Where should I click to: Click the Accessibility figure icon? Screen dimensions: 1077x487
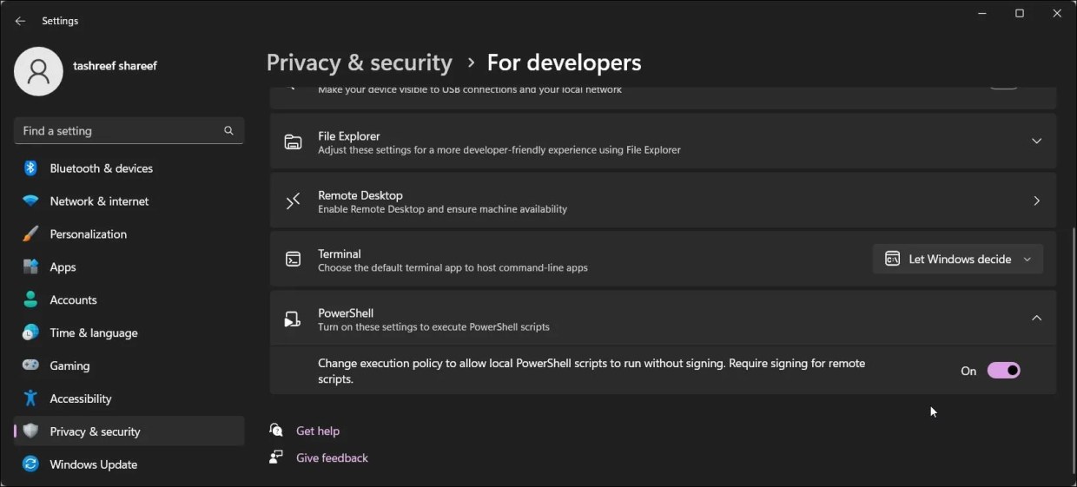pos(30,398)
